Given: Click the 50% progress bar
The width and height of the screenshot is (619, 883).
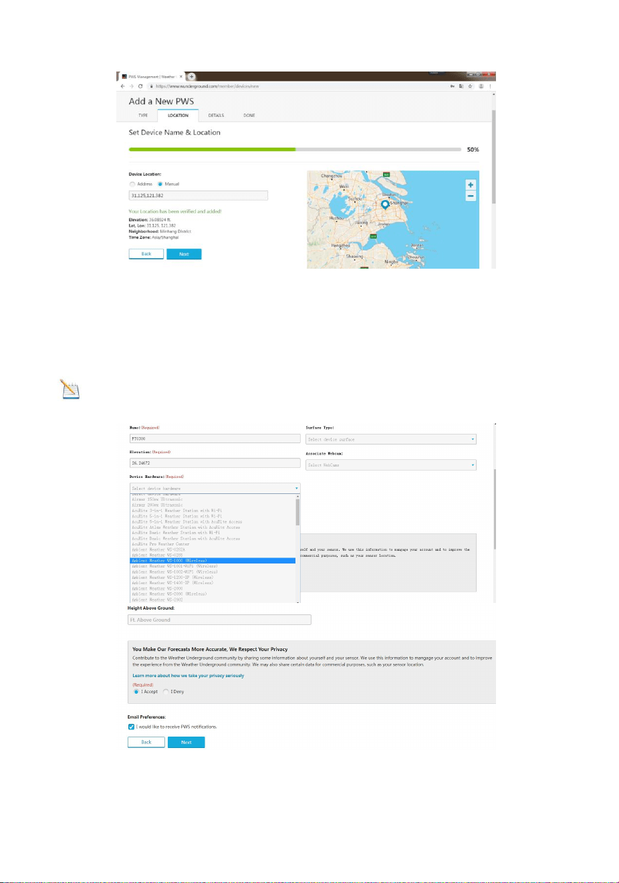Looking at the screenshot, I should coord(295,150).
